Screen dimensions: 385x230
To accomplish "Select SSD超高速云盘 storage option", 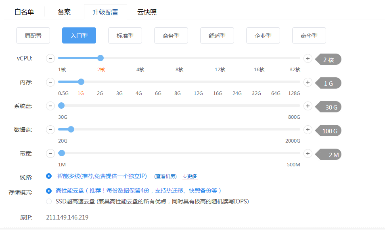I will pyautogui.click(x=49, y=201).
